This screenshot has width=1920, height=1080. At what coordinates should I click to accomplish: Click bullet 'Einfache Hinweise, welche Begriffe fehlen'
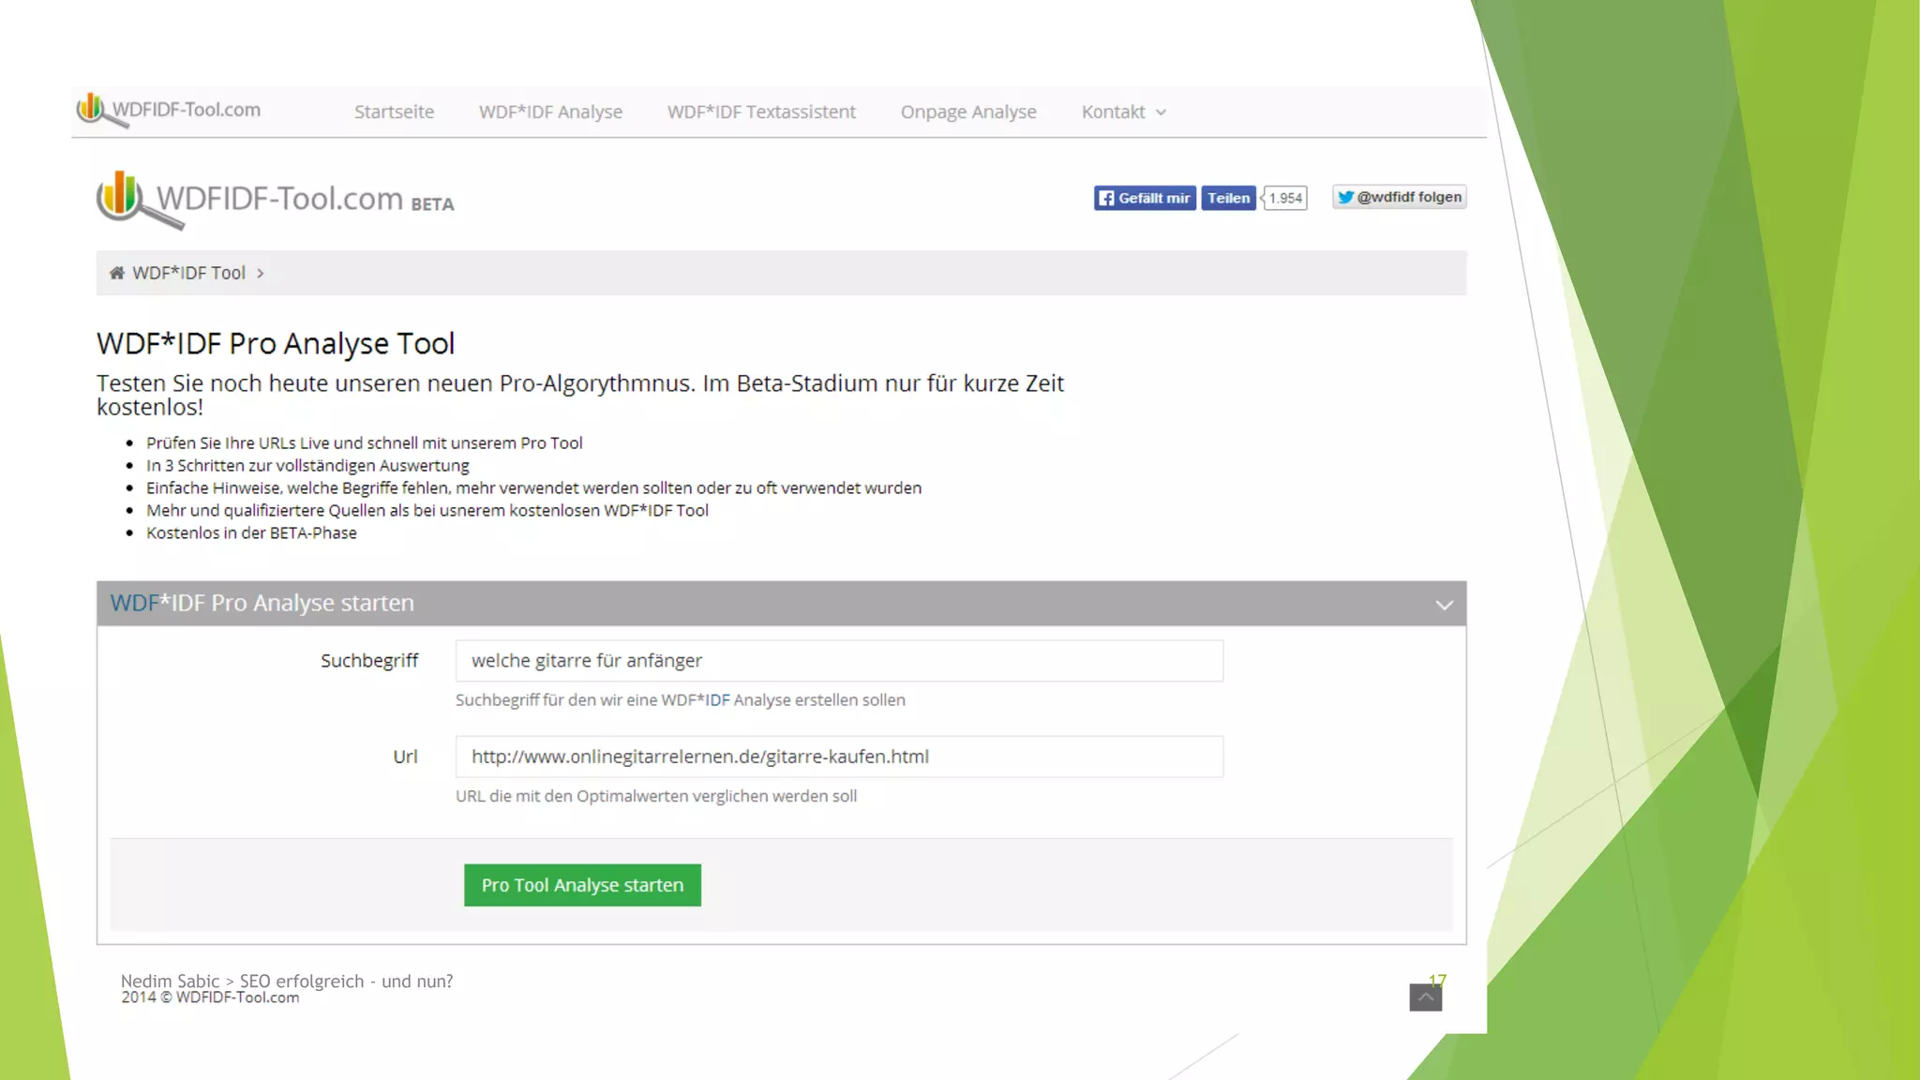point(533,488)
